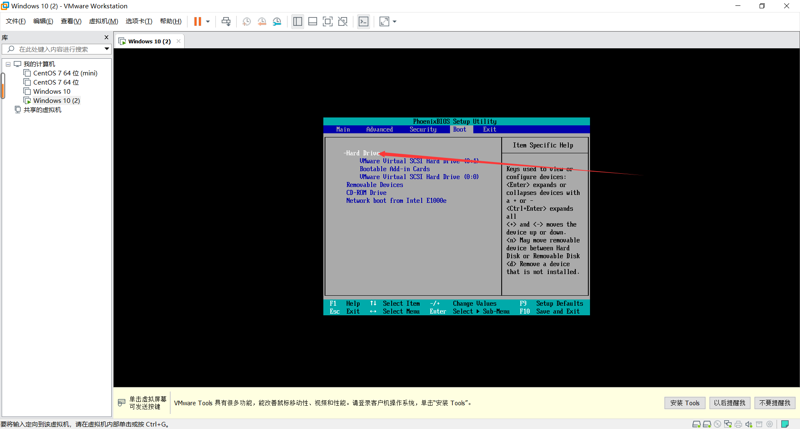Image resolution: width=800 pixels, height=429 pixels.
Task: Click the 我的计算机 tree label
Action: [39, 64]
